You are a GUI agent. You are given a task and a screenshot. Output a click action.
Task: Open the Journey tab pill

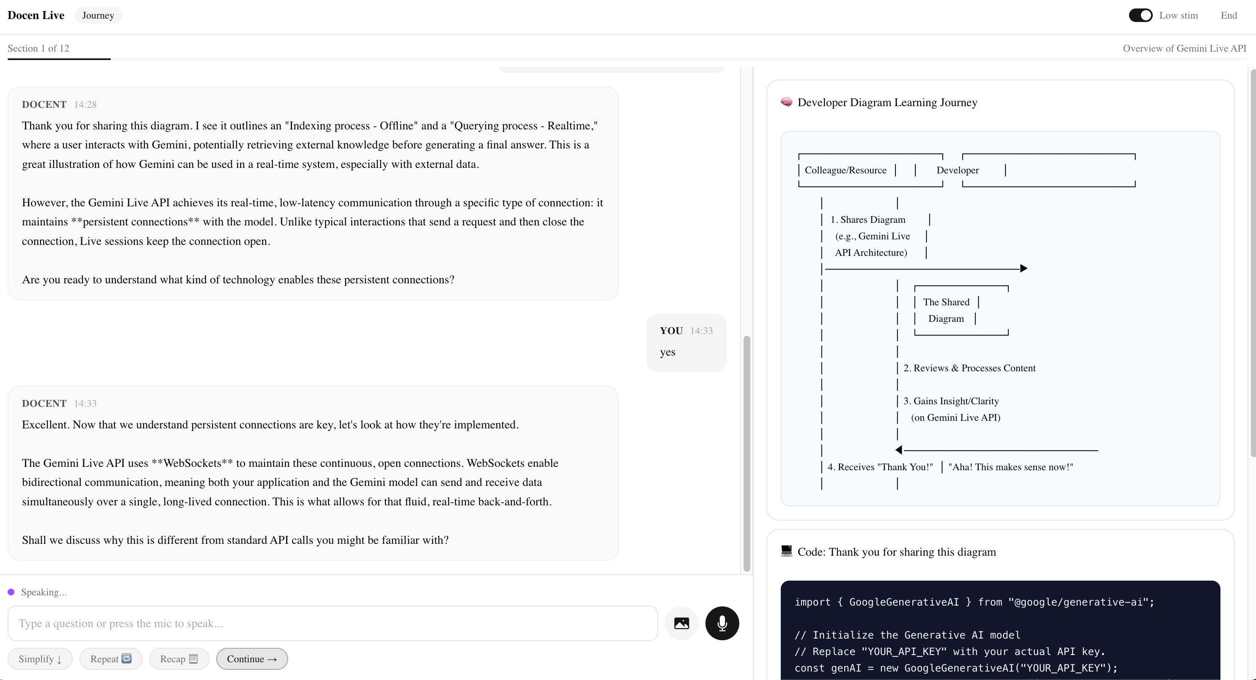tap(98, 15)
